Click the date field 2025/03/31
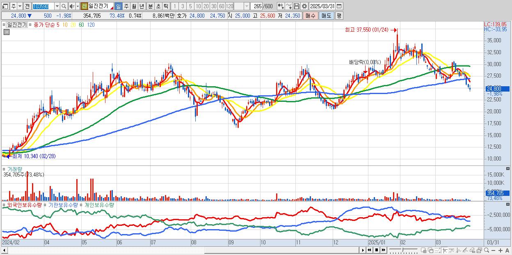Viewport: 512px width, 255px height. pos(322,6)
